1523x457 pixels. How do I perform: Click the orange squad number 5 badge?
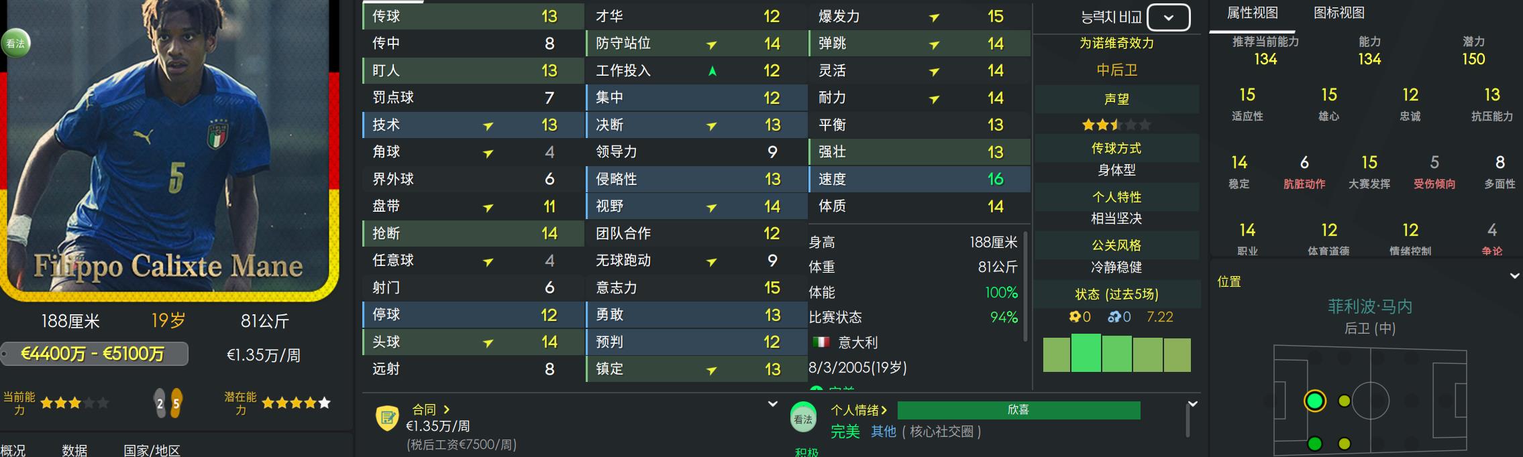pos(176,403)
